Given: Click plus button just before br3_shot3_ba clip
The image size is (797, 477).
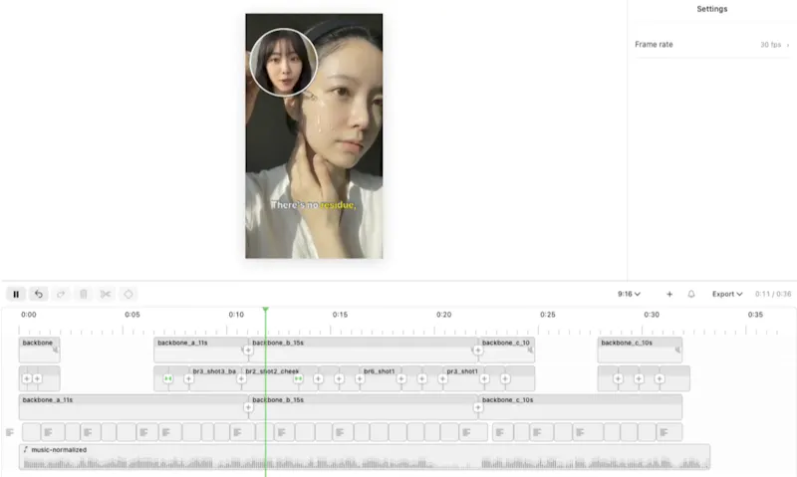Looking at the screenshot, I should [x=188, y=379].
